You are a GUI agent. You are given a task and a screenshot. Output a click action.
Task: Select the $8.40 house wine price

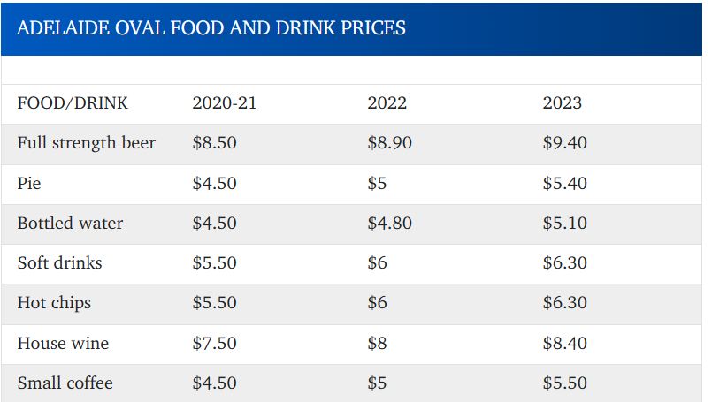565,343
